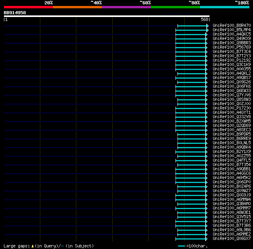Select the UniRef100_B0Z4P6 label
253x249 pixels.
[232, 187]
